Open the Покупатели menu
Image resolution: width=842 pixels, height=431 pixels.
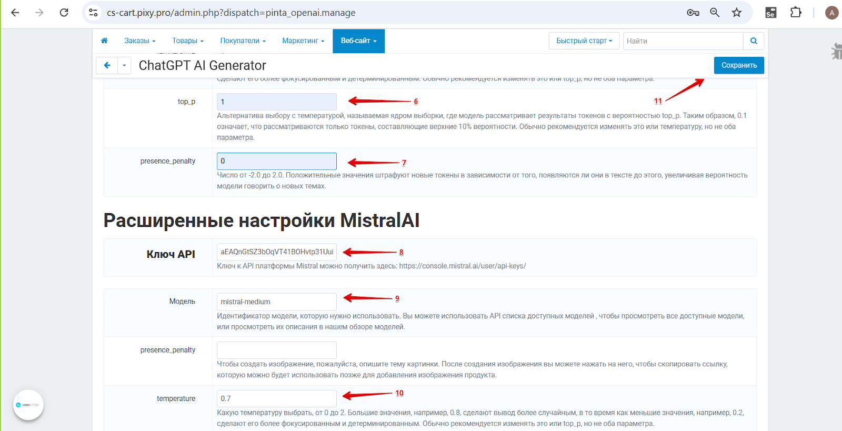243,41
